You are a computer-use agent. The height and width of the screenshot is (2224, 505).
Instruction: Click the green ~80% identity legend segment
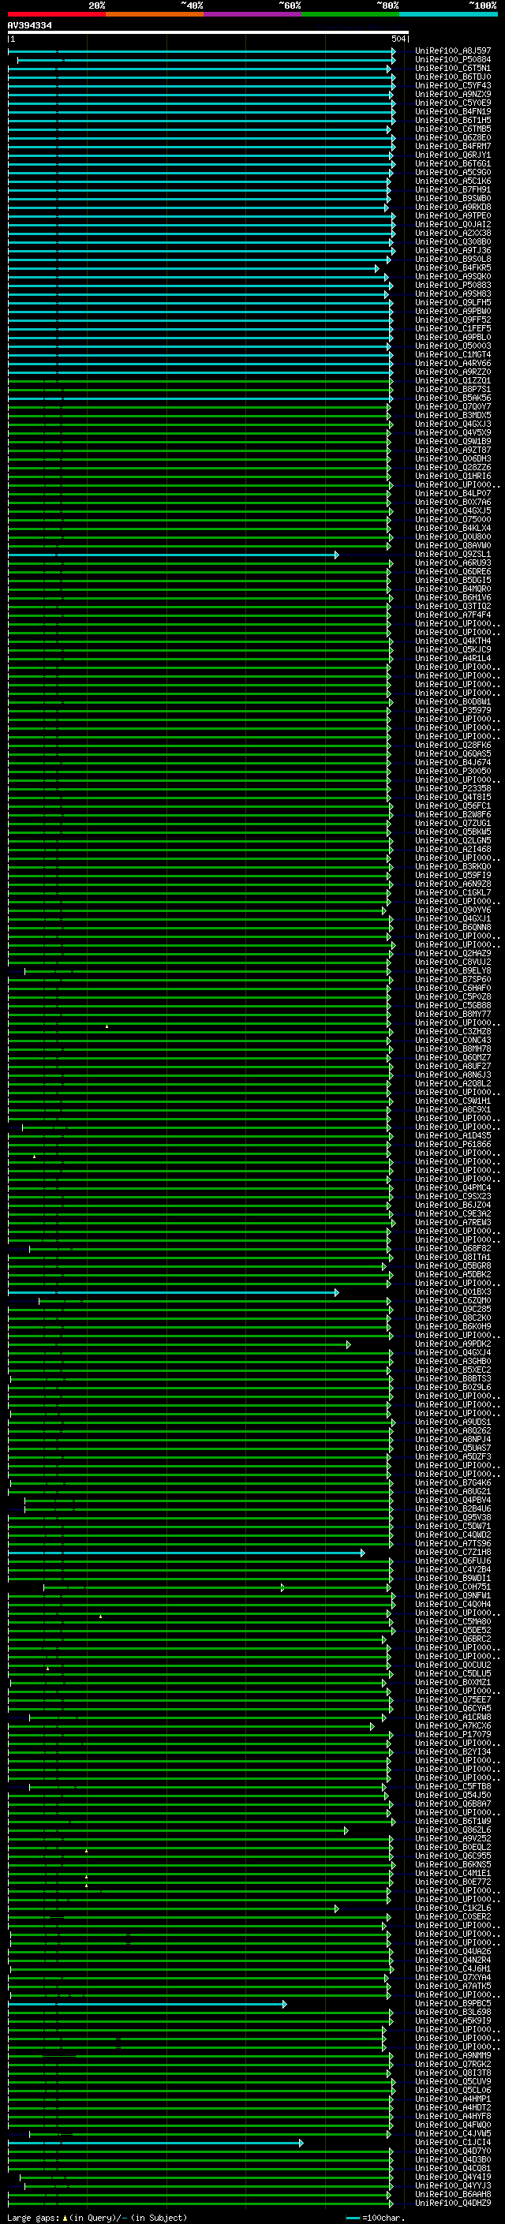tap(350, 14)
